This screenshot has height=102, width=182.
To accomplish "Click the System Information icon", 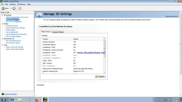I will [3, 94].
